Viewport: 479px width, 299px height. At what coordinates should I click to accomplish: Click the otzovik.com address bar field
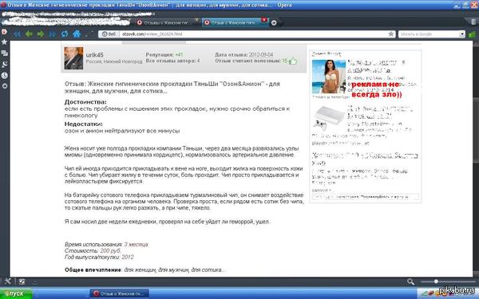pos(254,34)
